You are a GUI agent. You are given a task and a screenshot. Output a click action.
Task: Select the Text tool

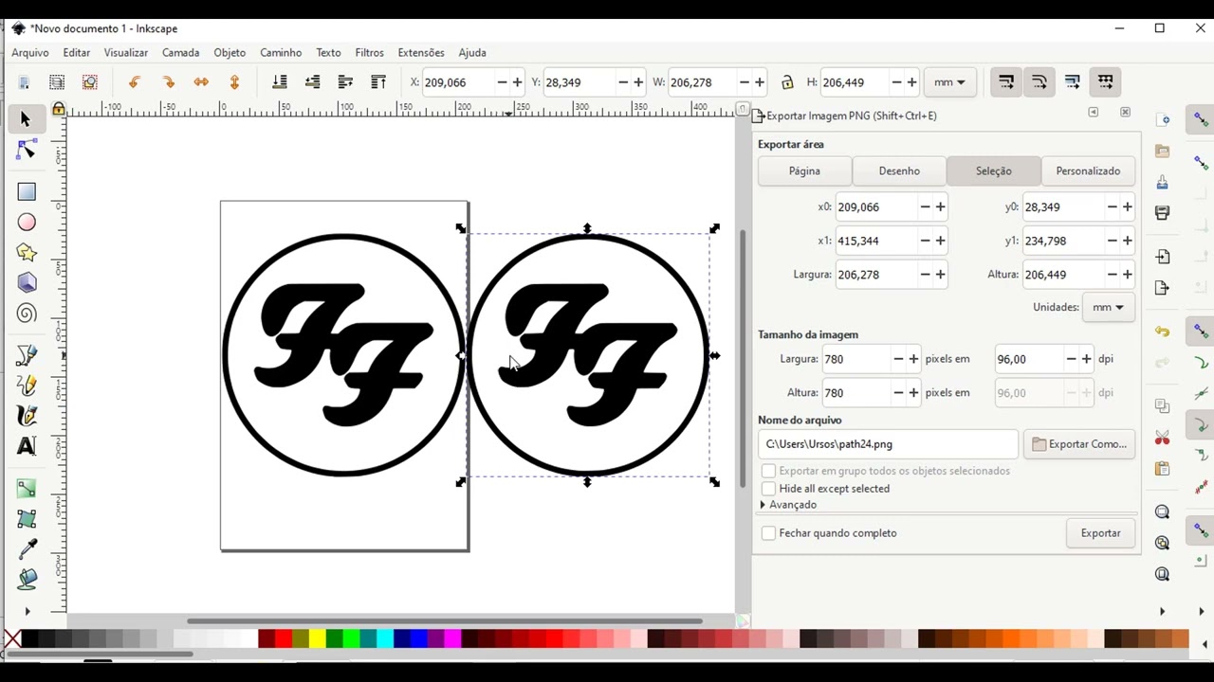[27, 446]
